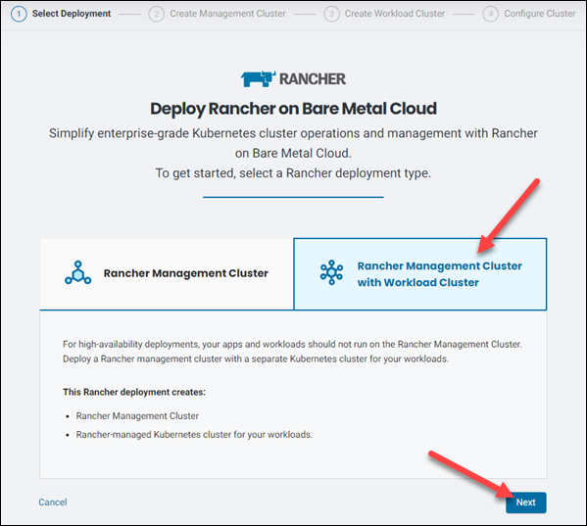
Task: Click the step 1 circle icon
Action: pyautogui.click(x=19, y=15)
